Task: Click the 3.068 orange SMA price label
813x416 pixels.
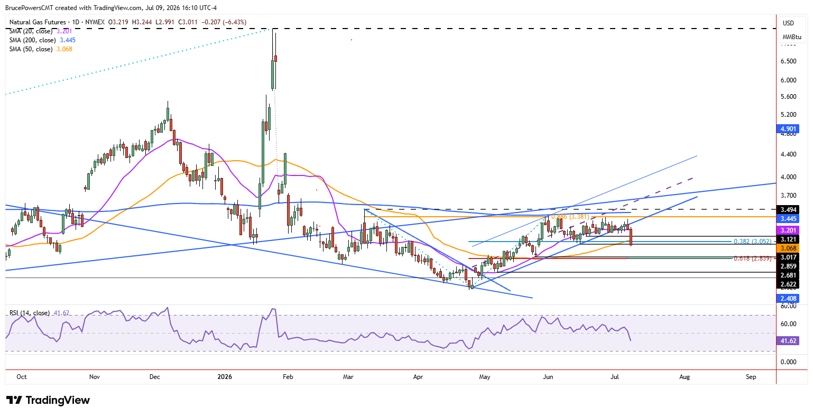Action: click(789, 248)
